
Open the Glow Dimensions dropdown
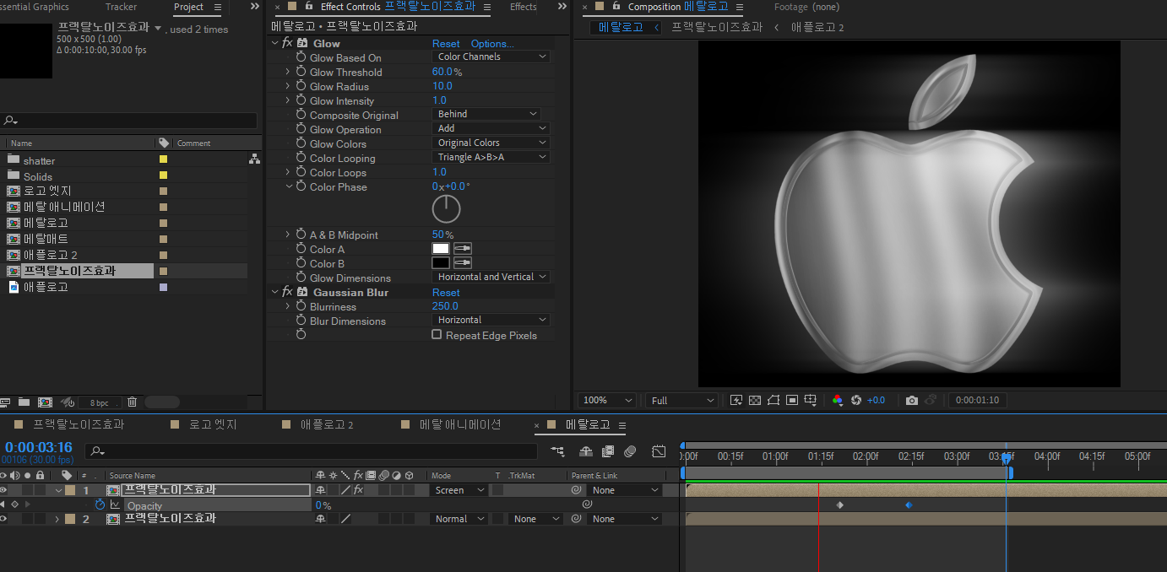(x=491, y=277)
